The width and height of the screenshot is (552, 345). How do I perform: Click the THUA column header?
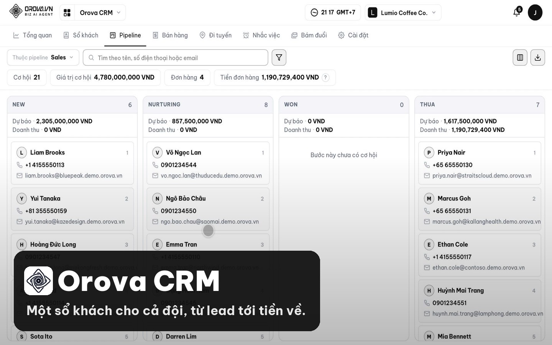480,105
